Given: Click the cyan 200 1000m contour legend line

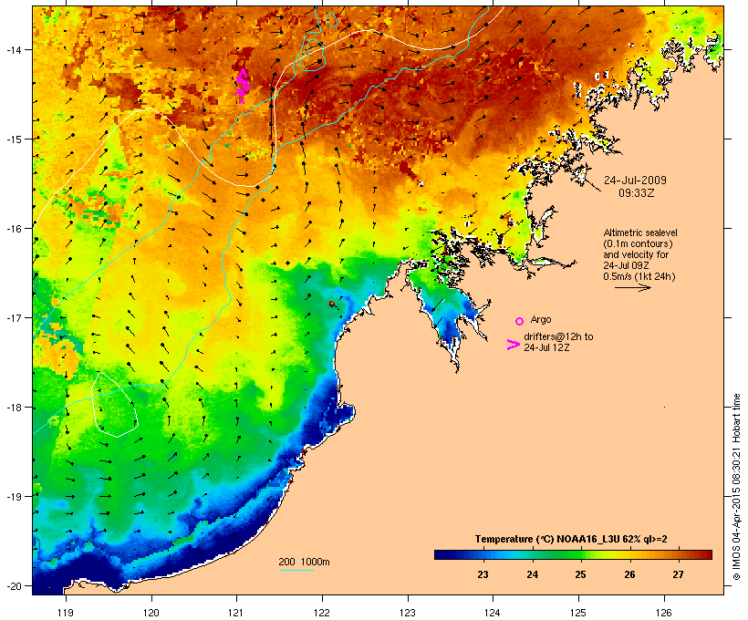Looking at the screenshot, I should 296,570.
